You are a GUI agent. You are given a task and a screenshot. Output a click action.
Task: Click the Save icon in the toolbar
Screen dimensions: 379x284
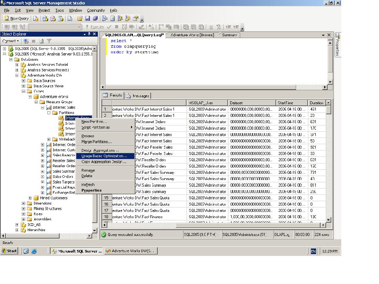pyautogui.click(x=88, y=18)
